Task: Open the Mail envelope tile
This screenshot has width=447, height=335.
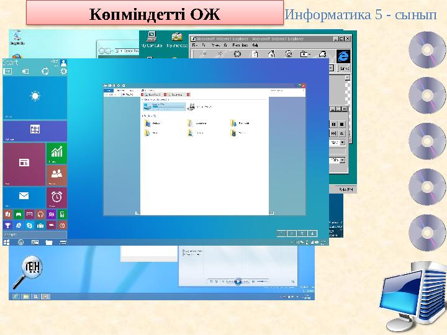Action: coord(24,197)
